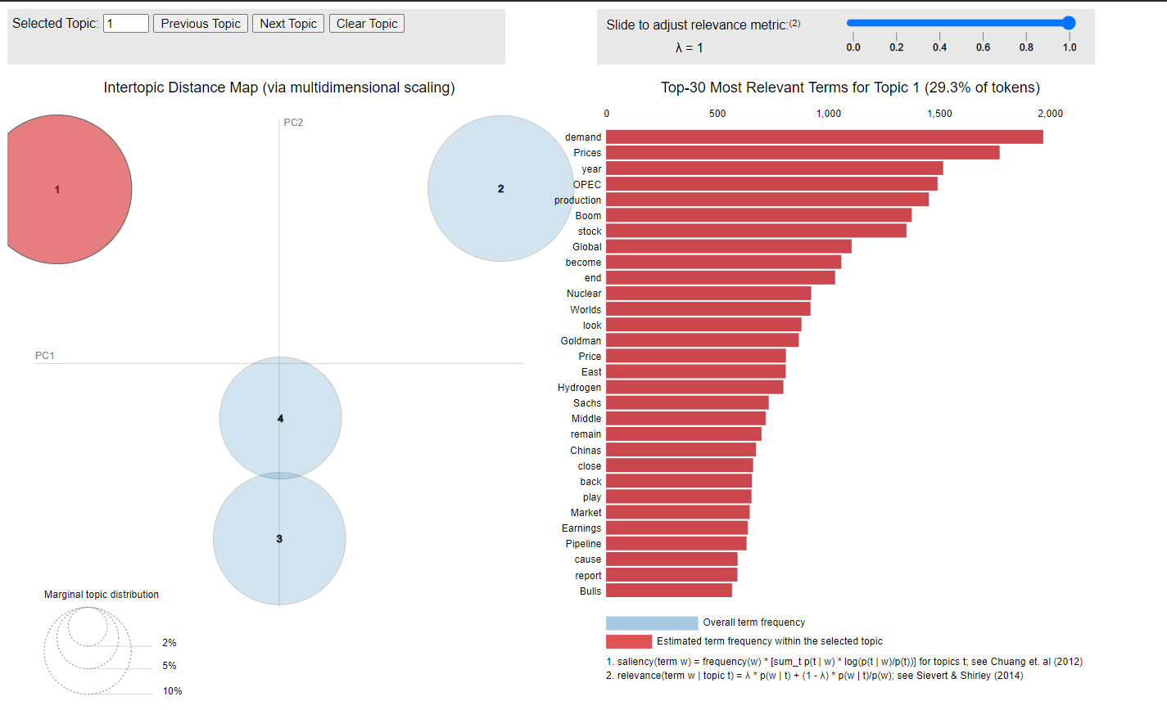Focus the Selected Topic input field

click(x=126, y=24)
